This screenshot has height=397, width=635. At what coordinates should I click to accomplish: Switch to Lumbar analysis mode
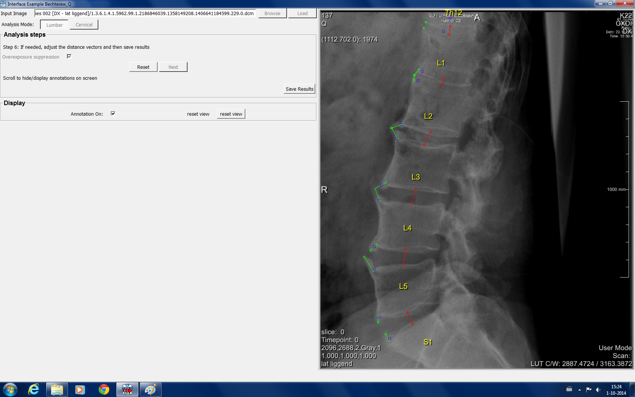tap(54, 25)
